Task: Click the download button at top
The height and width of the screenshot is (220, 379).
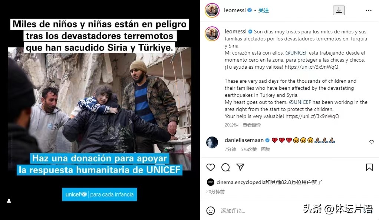Action: tap(339, 10)
